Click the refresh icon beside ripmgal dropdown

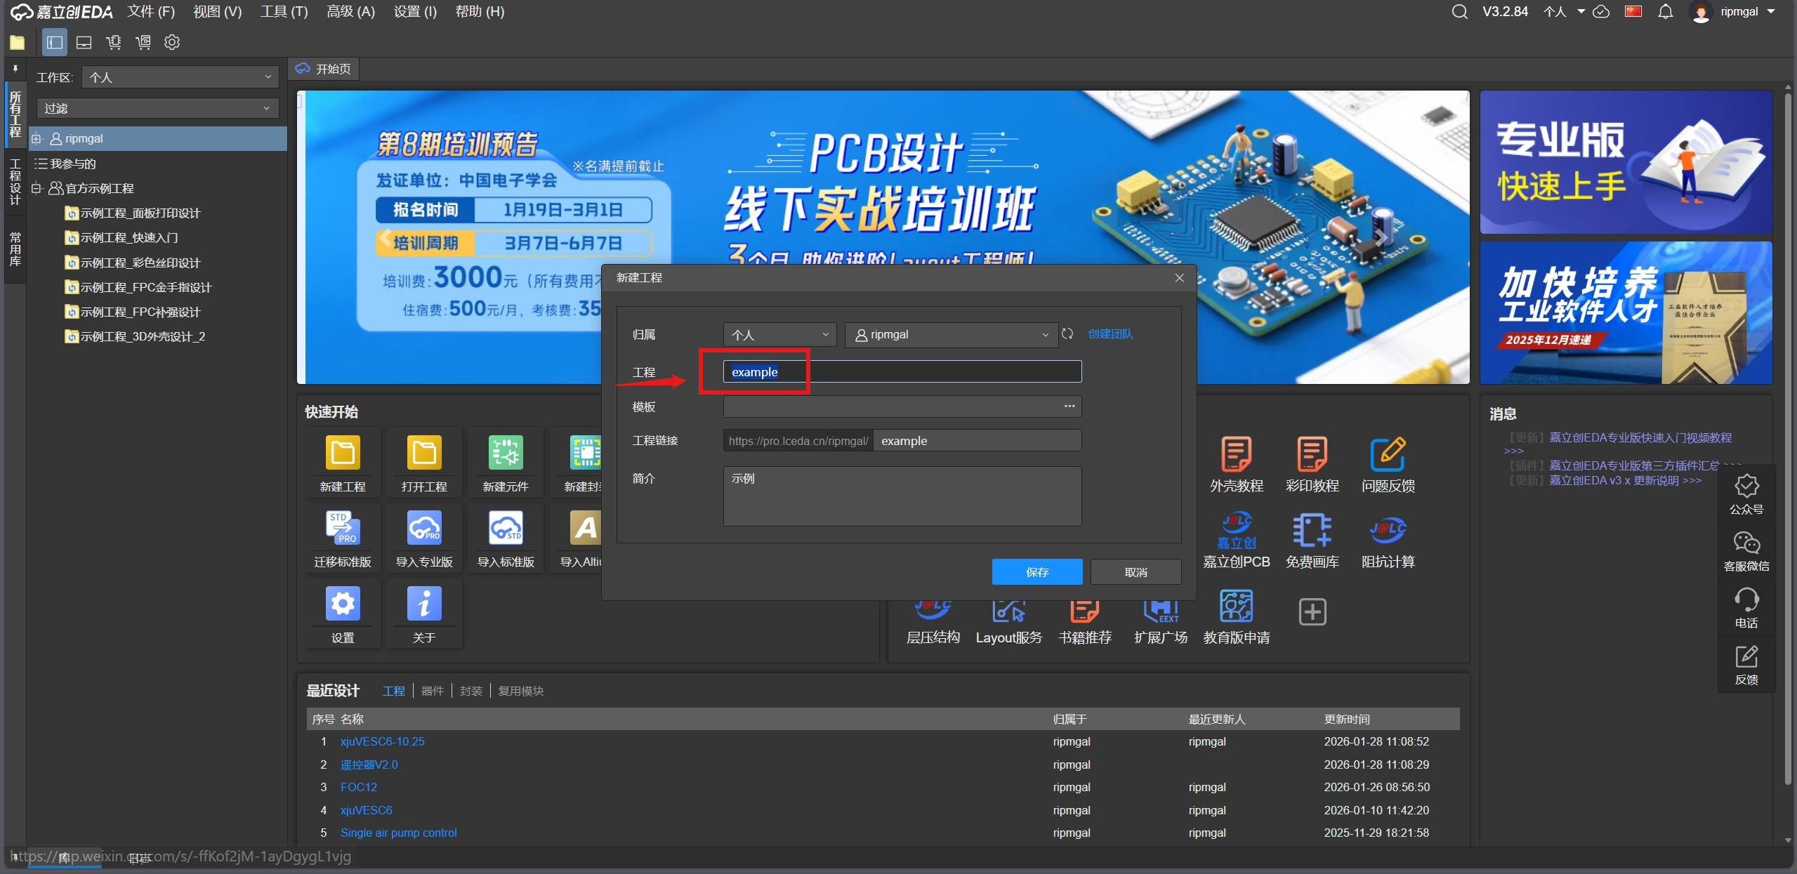pyautogui.click(x=1067, y=334)
